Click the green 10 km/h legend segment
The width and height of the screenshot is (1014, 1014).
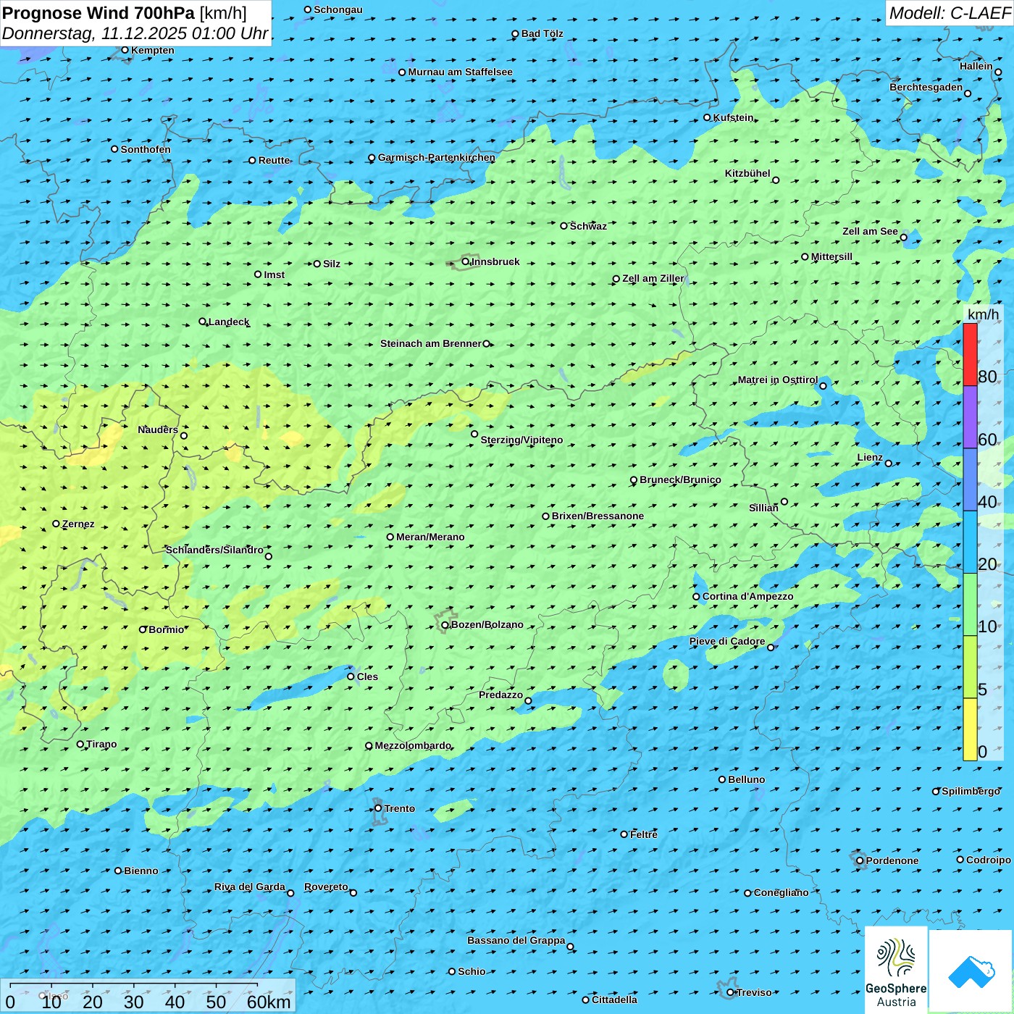tap(970, 605)
